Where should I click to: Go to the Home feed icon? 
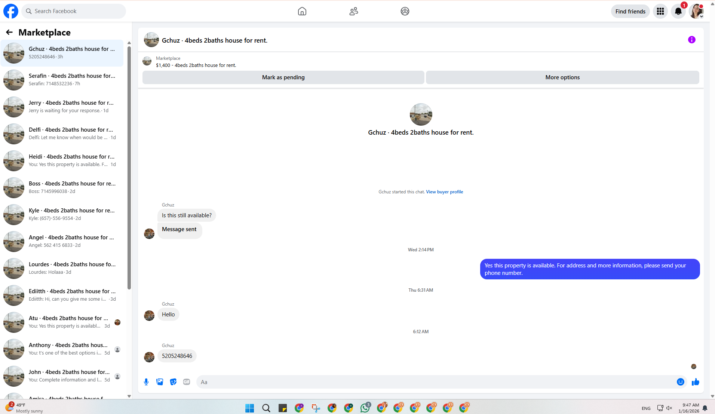coord(302,11)
